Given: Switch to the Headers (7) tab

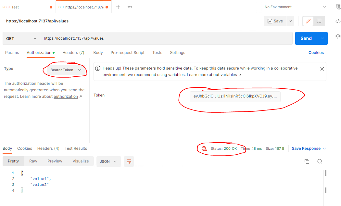Looking at the screenshot, I should [x=73, y=52].
